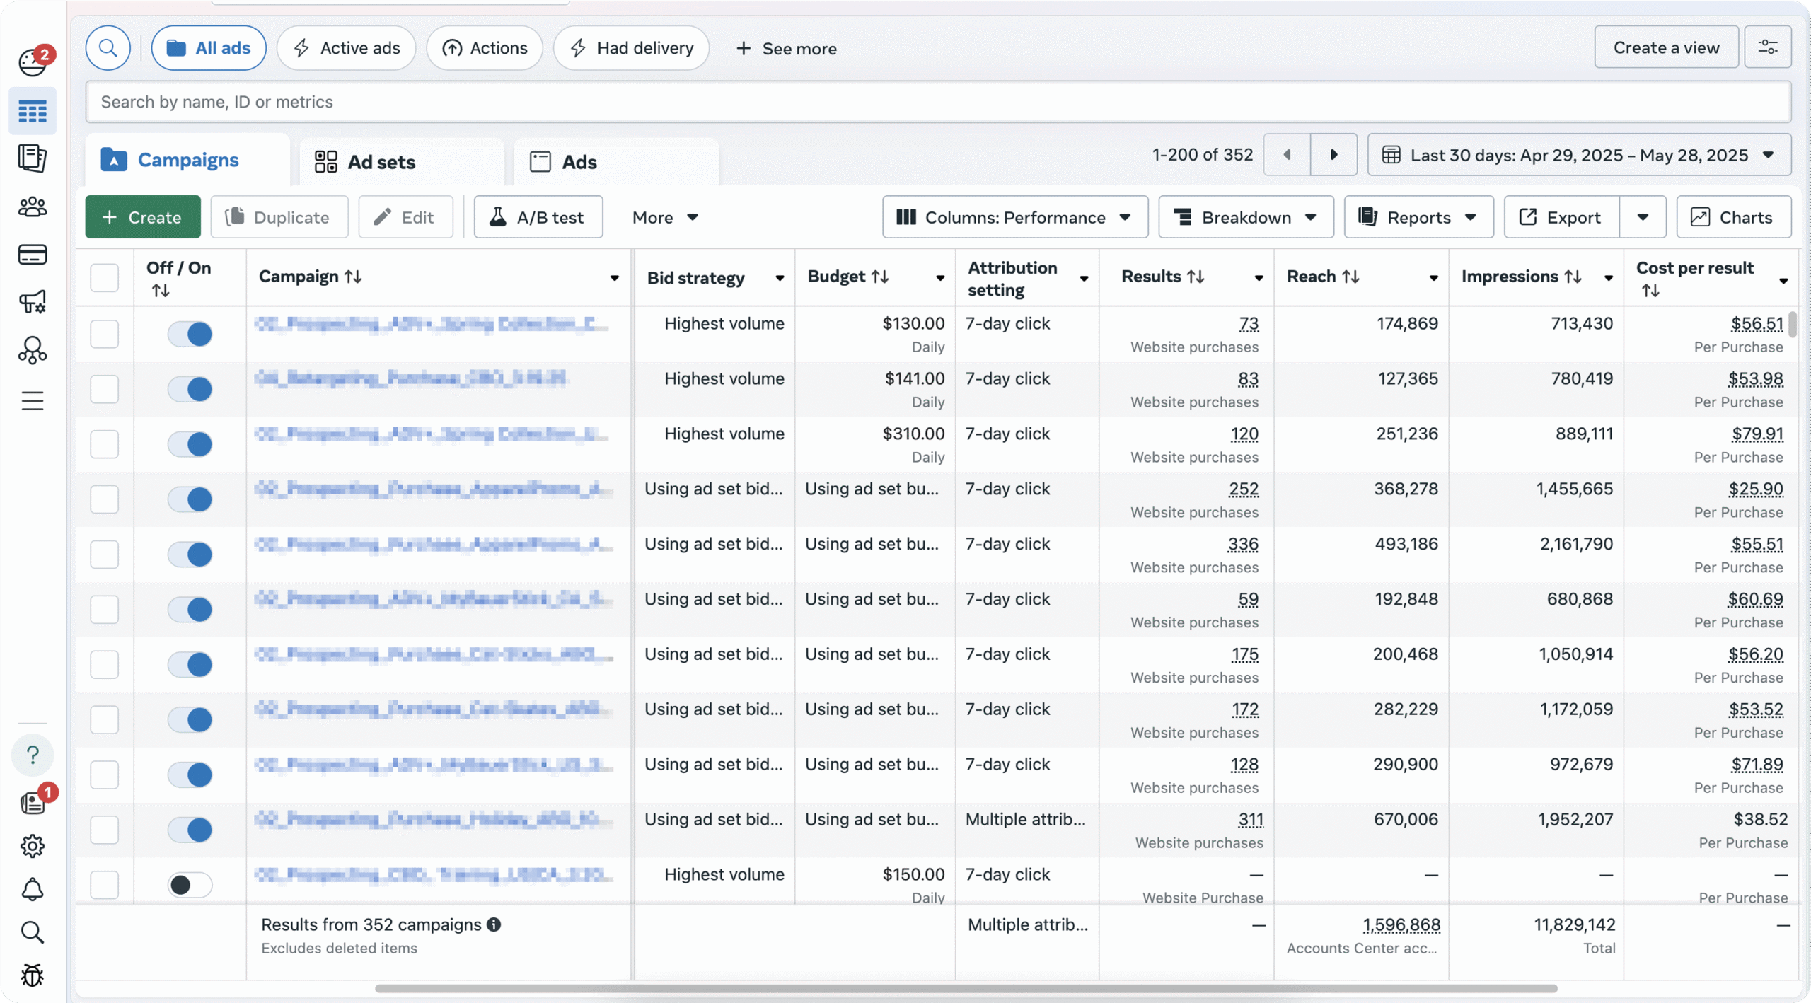The image size is (1811, 1003).
Task: Click the Search by name, ID or metrics field
Action: 938,102
